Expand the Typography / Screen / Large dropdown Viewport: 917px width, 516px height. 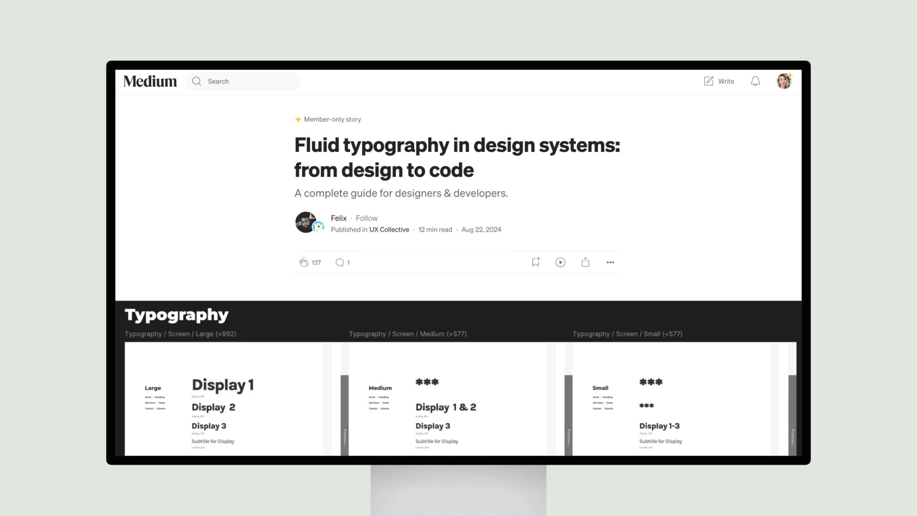181,333
